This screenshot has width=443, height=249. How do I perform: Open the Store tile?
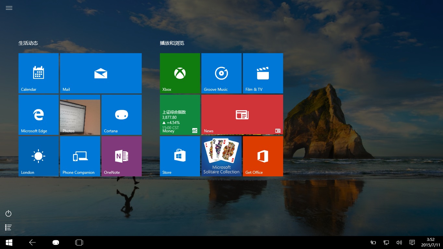(180, 156)
